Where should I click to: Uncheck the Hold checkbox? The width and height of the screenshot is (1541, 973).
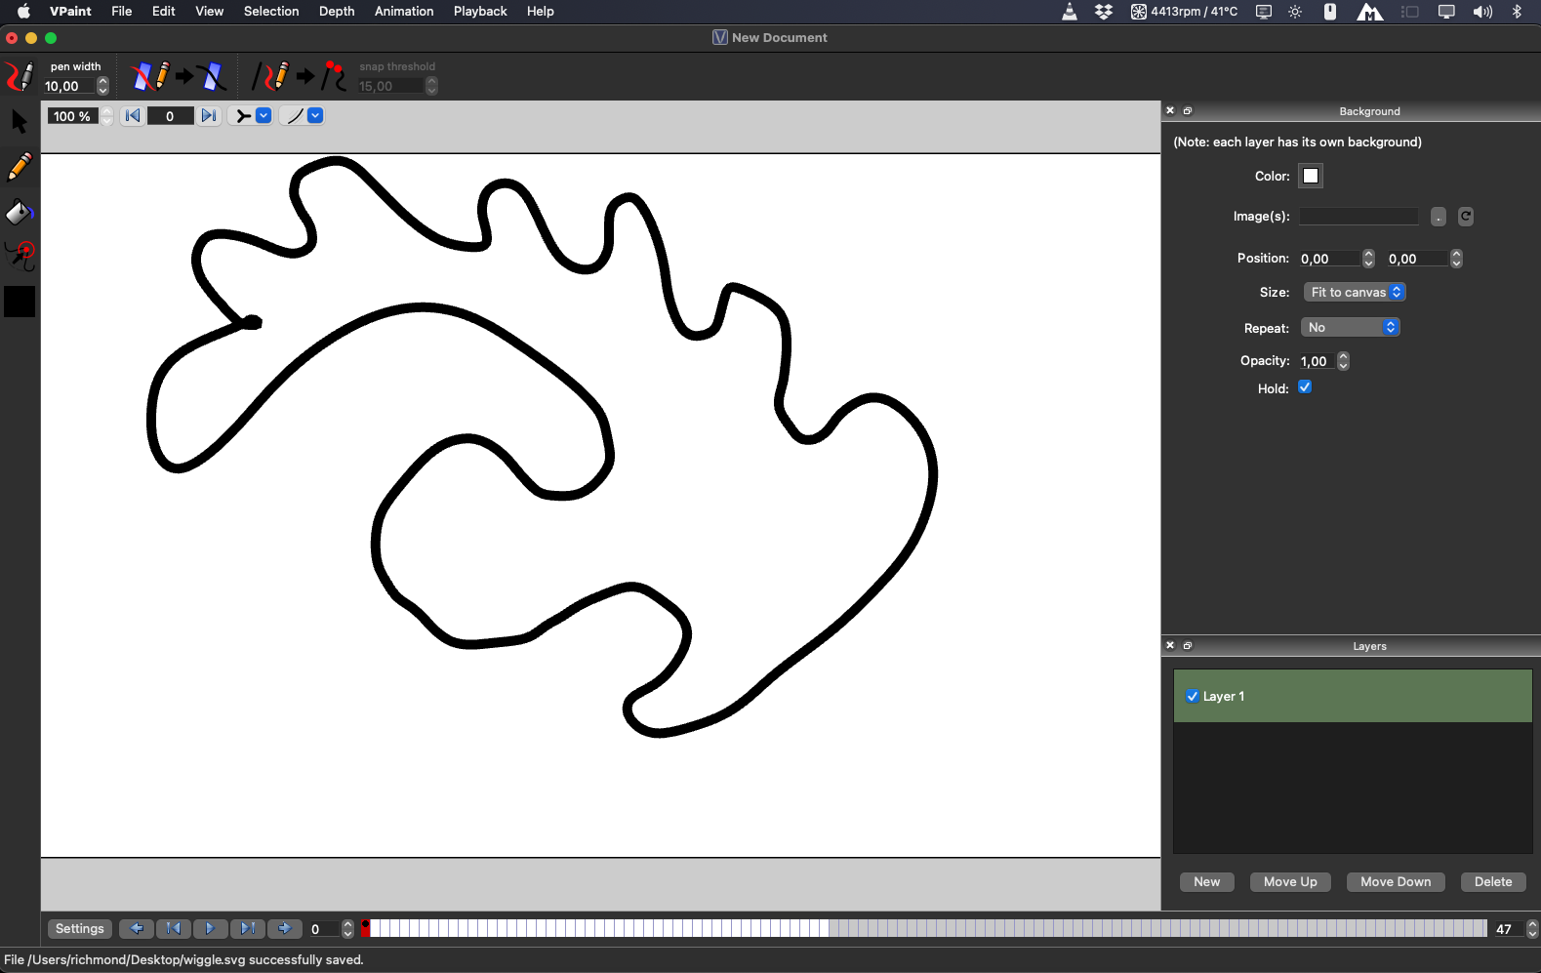tap(1305, 387)
